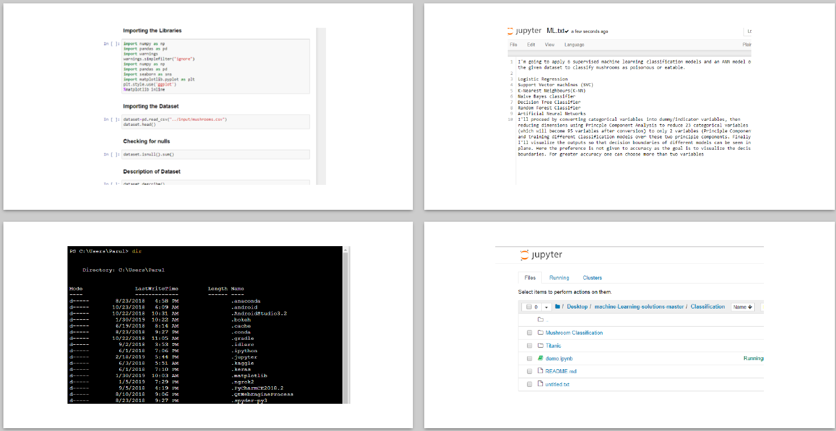Open the demo.ipynb notebook link
Image resolution: width=836 pixels, height=431 pixels.
pyautogui.click(x=559, y=358)
